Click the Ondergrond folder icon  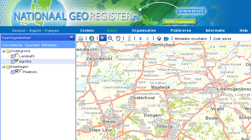[8, 51]
